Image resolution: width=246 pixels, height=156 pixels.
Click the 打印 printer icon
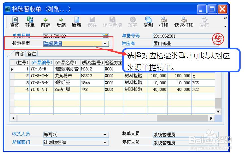164,22
